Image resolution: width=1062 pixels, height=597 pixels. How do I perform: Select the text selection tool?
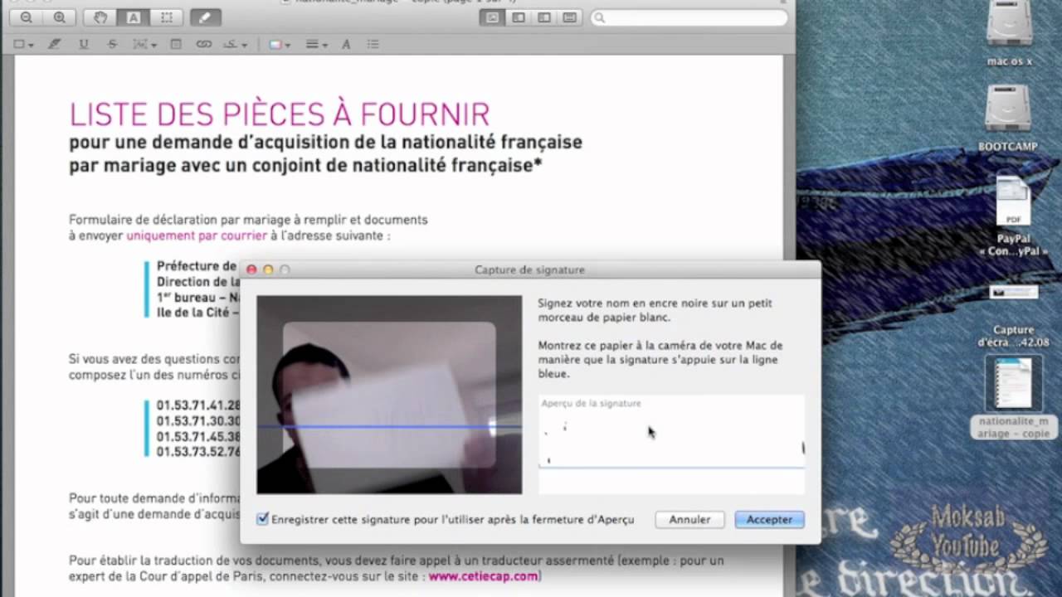point(134,17)
